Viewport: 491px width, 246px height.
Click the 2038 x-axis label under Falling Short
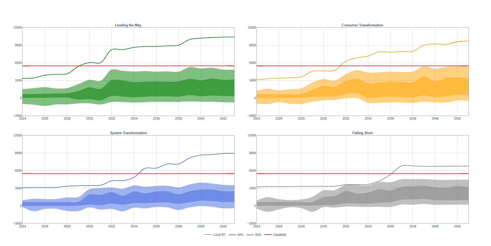(413, 226)
